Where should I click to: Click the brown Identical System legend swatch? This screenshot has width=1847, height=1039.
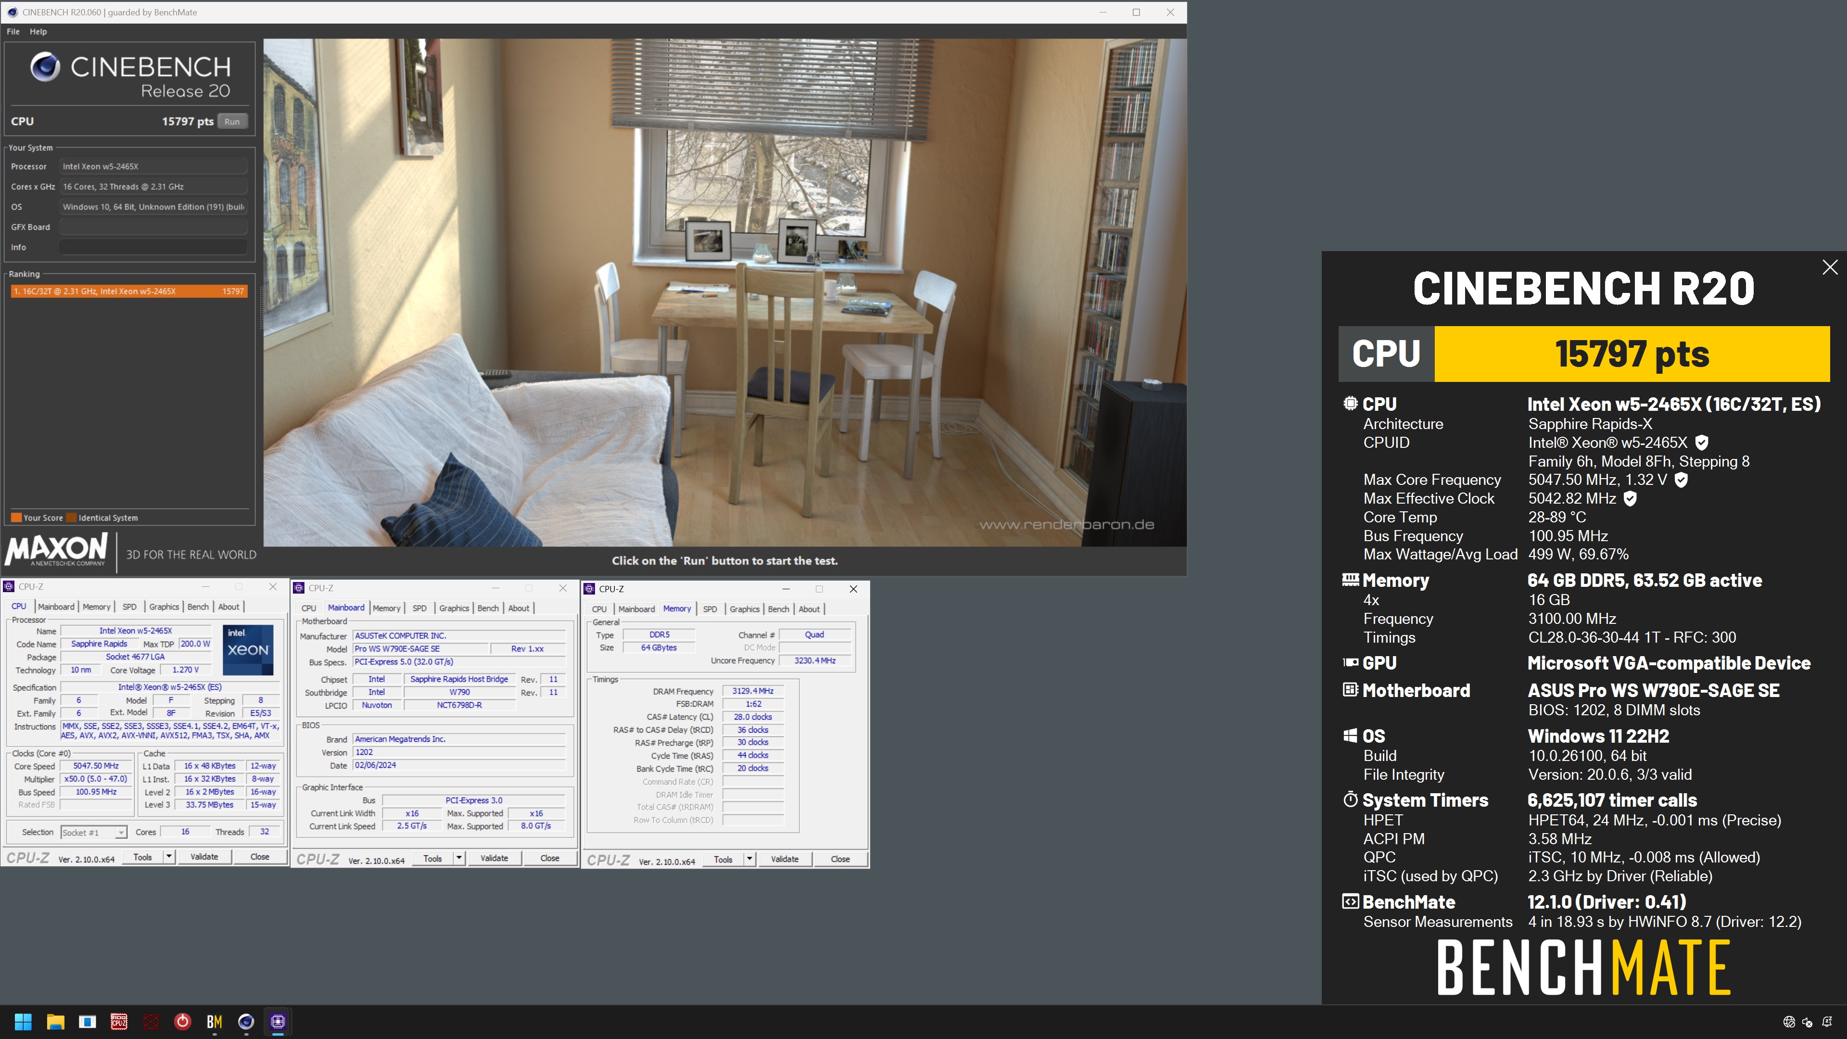pos(71,518)
